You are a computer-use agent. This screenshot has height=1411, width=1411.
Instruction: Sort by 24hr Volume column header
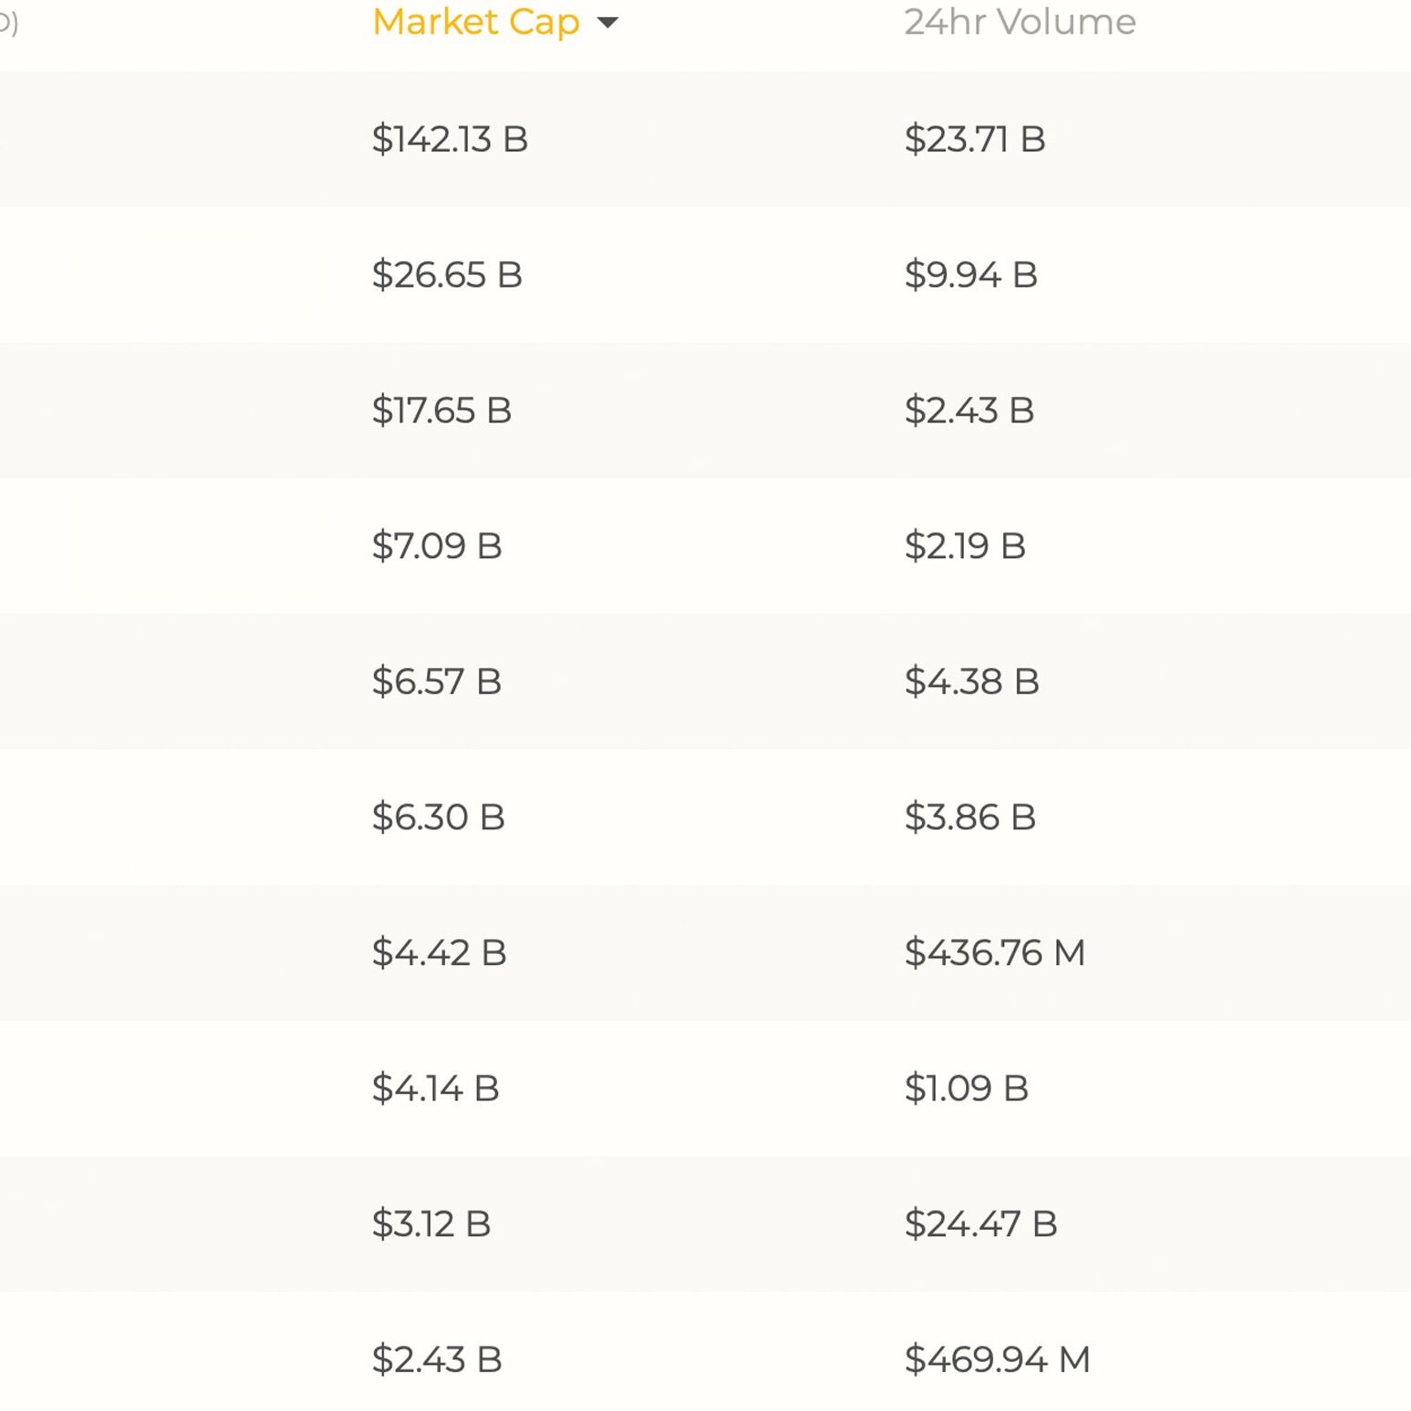[1020, 22]
